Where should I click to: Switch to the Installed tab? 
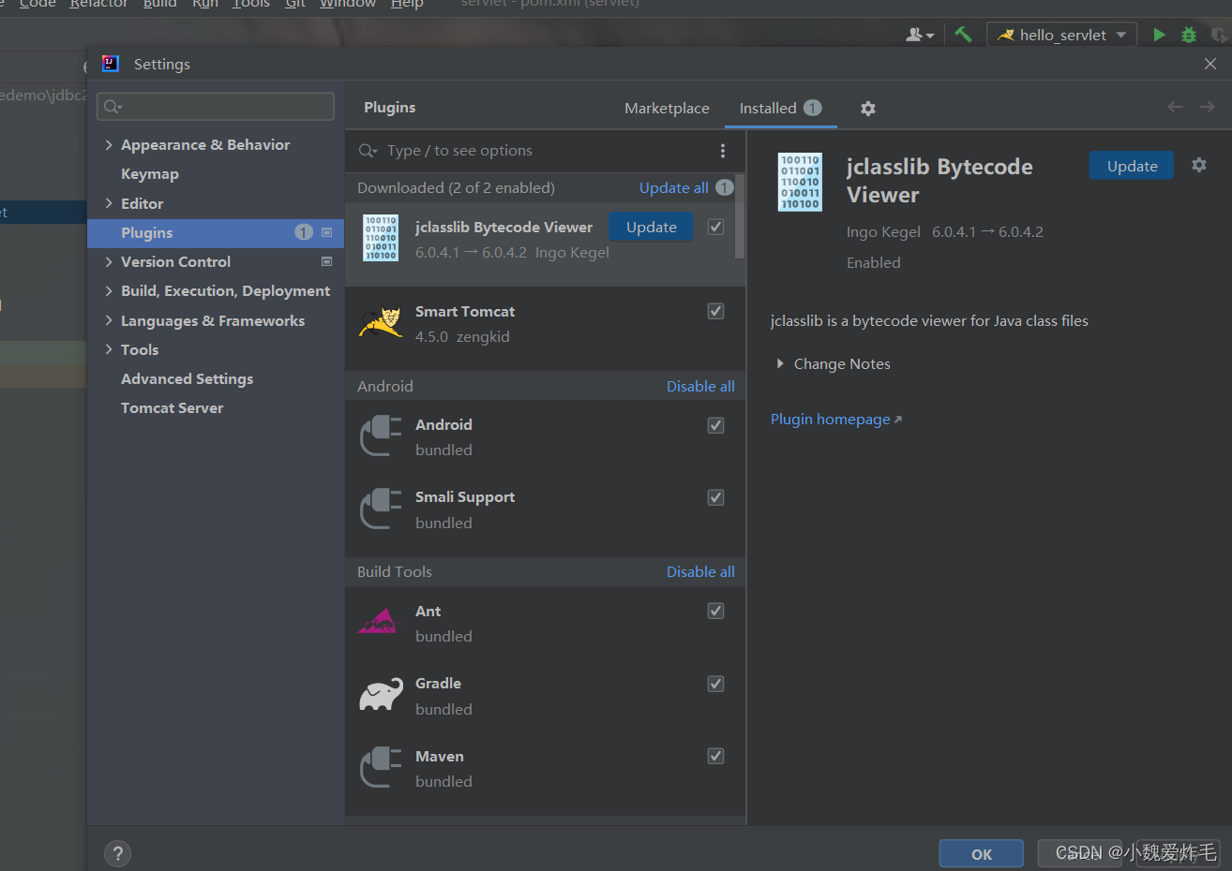(x=780, y=109)
